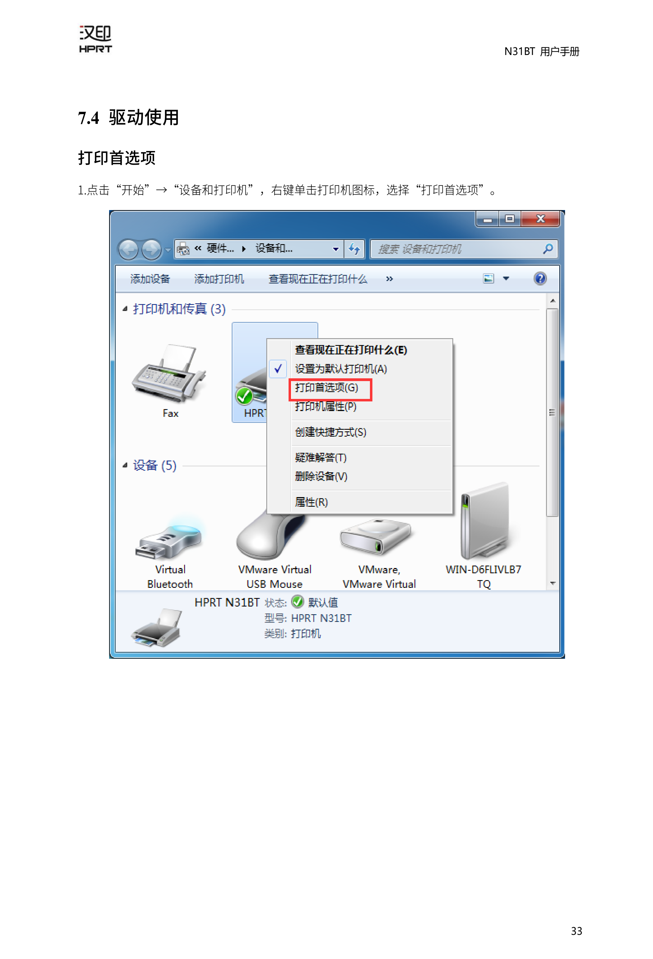Expand the toolbar overflow chevron
The image size is (653, 959).
pos(389,279)
